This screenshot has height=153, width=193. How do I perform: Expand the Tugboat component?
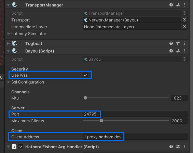9,43
